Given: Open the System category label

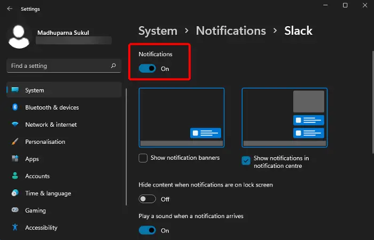Looking at the screenshot, I should coord(35,90).
